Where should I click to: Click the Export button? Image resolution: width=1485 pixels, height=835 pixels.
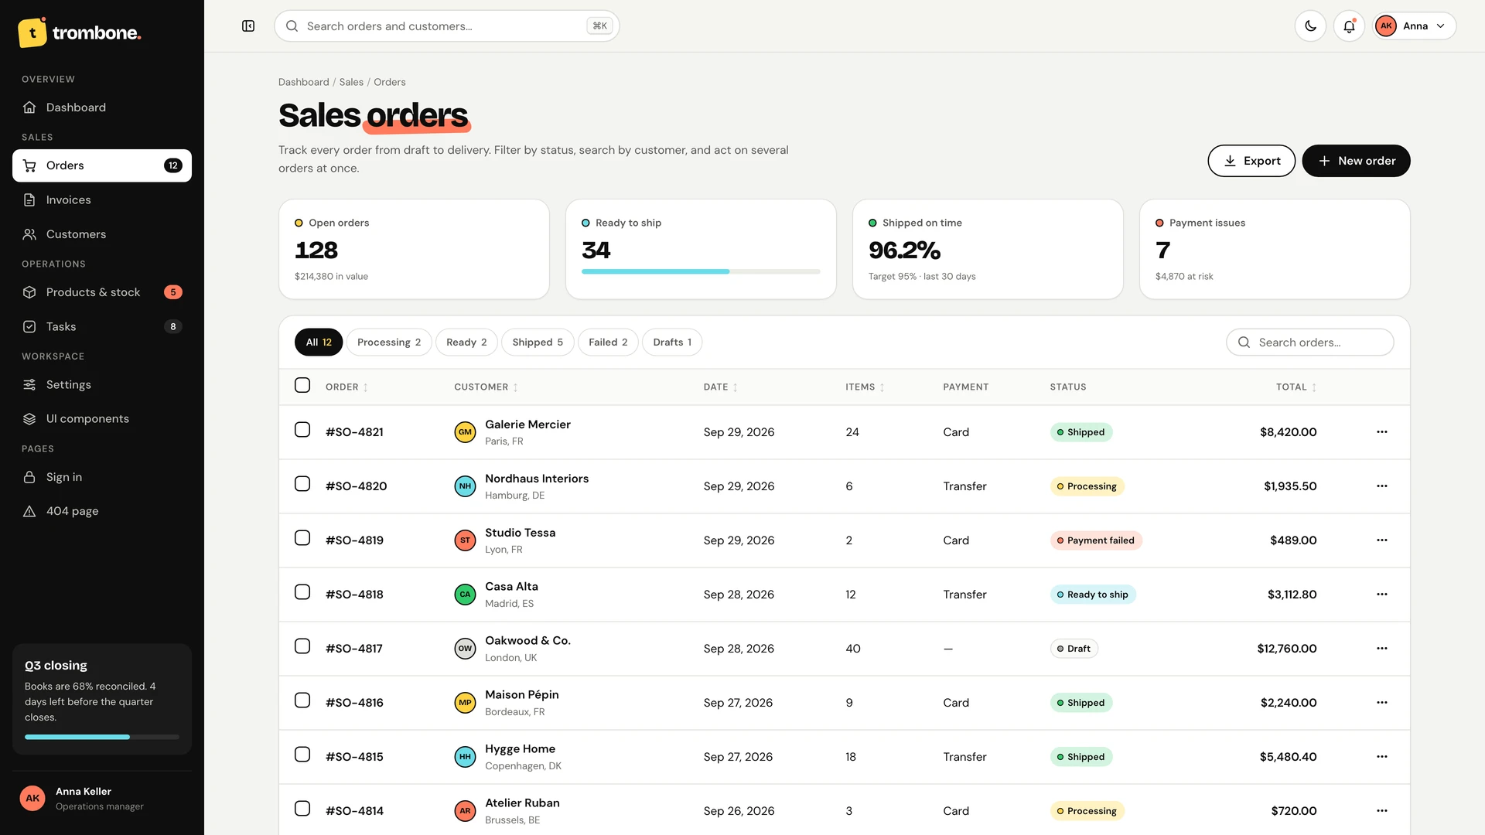tap(1251, 161)
